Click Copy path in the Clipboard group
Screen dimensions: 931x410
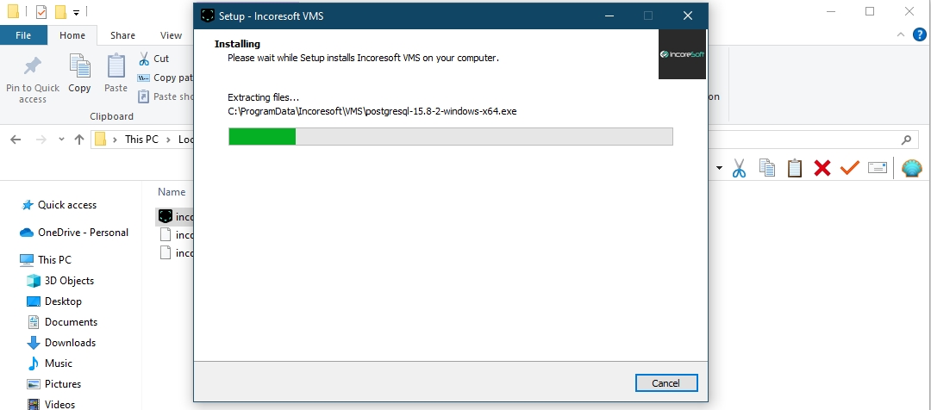point(166,78)
